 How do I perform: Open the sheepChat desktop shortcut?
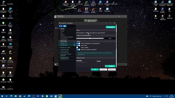point(3,66)
